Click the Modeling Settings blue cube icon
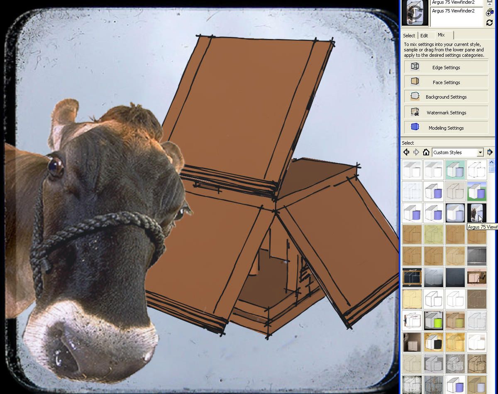The image size is (498, 394). (x=415, y=127)
